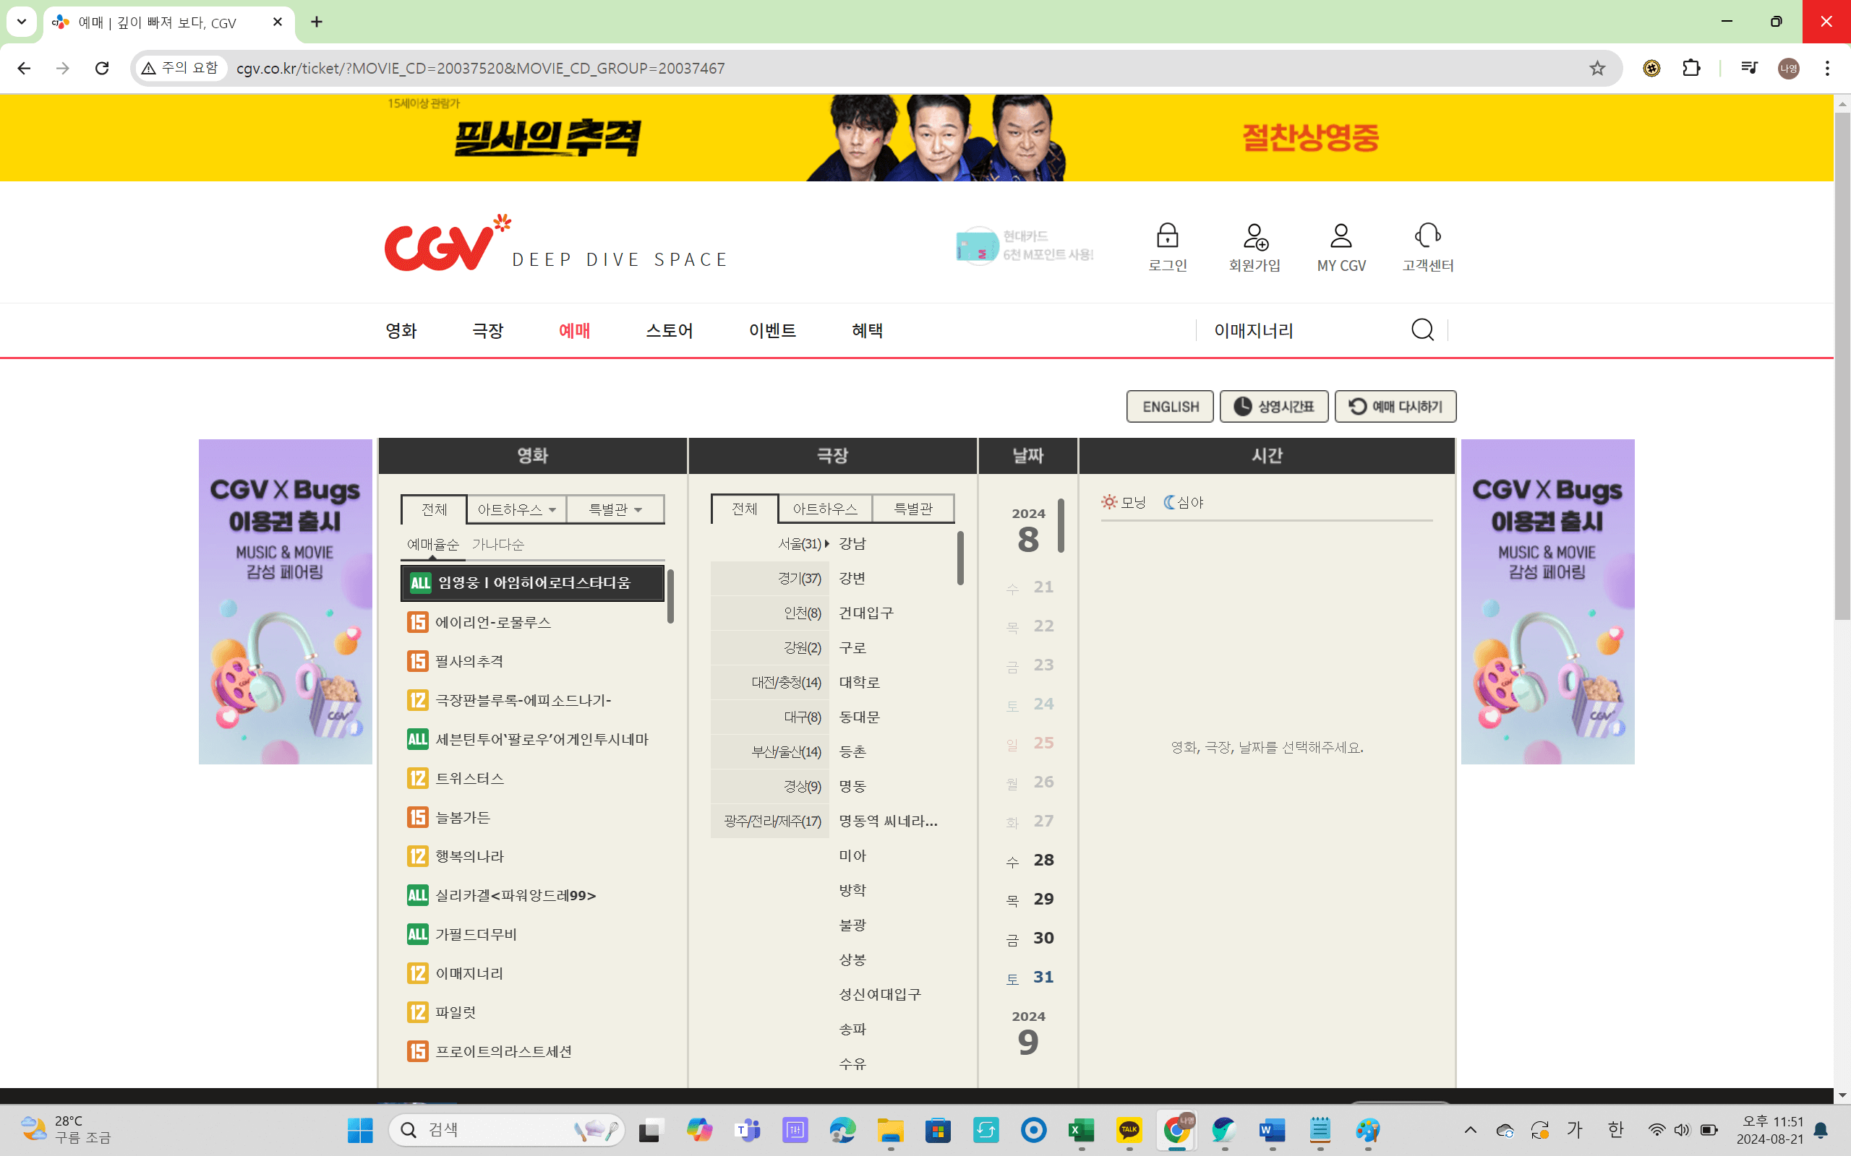1851x1156 pixels.
Task: Expand the 광주/전라/제주(17) region
Action: pos(769,821)
